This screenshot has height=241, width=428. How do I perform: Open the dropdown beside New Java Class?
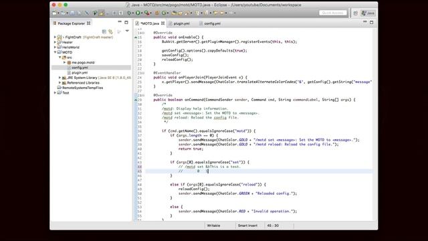tap(168, 13)
